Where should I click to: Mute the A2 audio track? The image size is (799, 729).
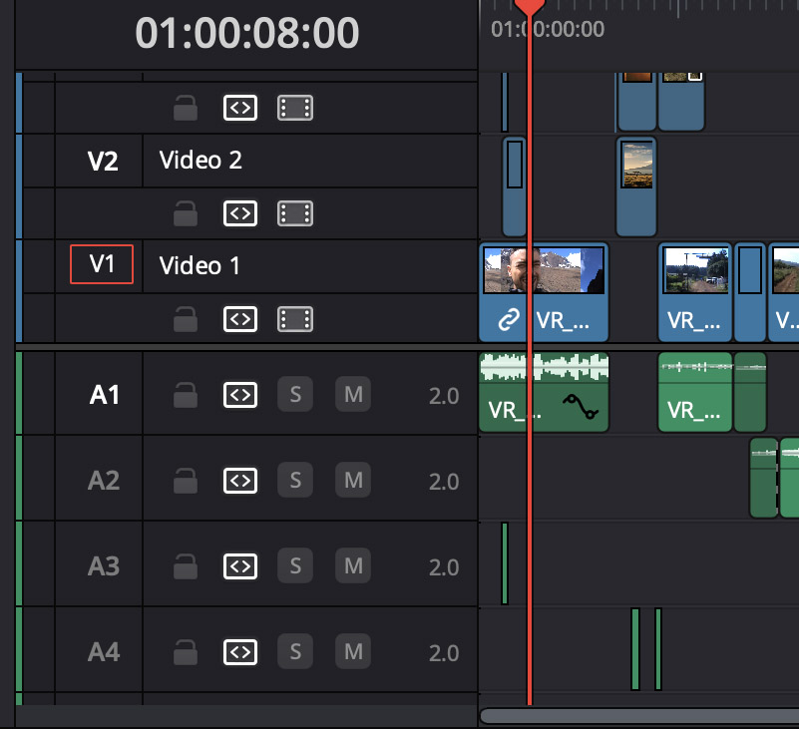tap(353, 481)
